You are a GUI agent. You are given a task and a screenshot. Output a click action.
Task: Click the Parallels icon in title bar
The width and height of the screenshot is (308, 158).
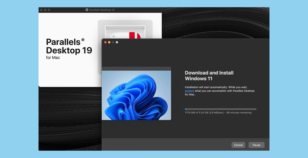[x=87, y=10]
